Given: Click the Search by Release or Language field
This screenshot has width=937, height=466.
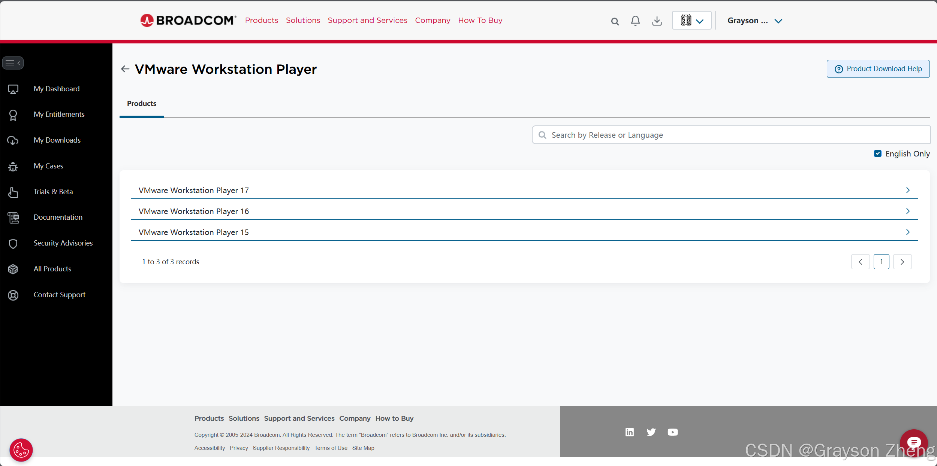Looking at the screenshot, I should pyautogui.click(x=731, y=135).
